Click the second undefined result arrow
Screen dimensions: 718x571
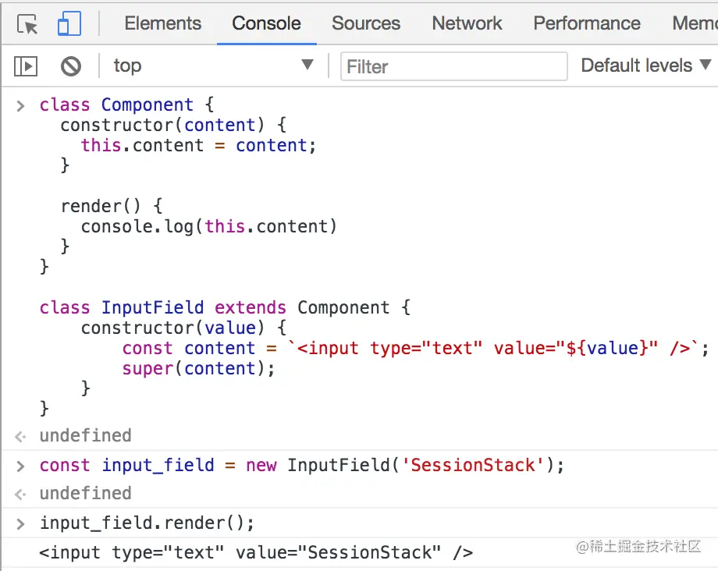click(x=20, y=495)
